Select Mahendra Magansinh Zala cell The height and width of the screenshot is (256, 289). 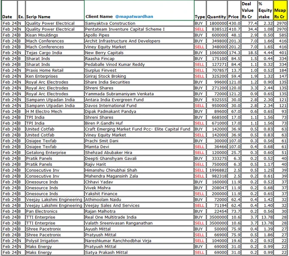tap(139, 176)
